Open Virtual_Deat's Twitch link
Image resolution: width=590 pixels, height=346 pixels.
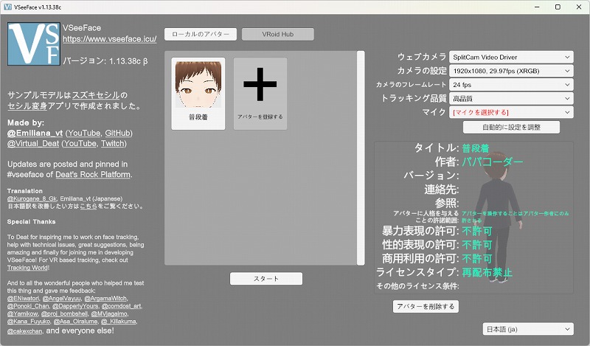click(x=113, y=143)
